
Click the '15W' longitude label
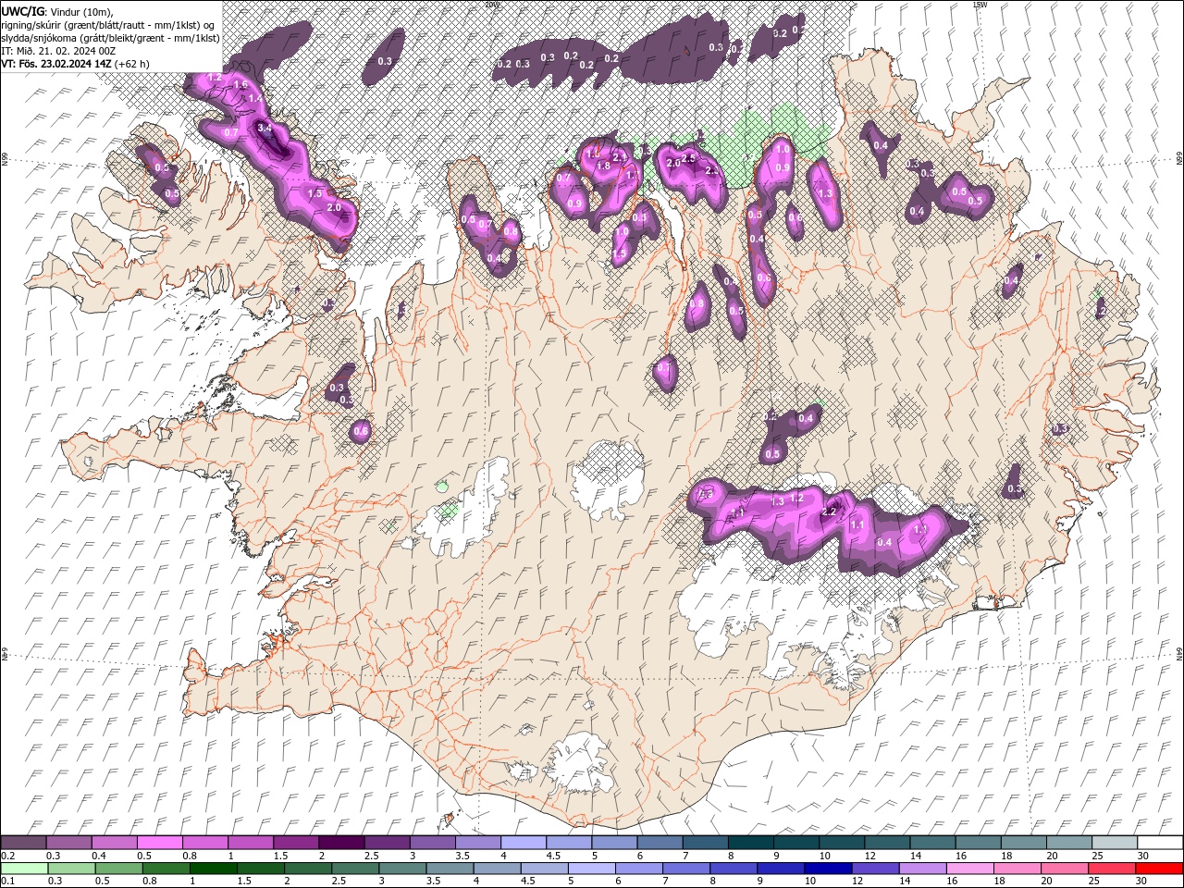(x=980, y=5)
